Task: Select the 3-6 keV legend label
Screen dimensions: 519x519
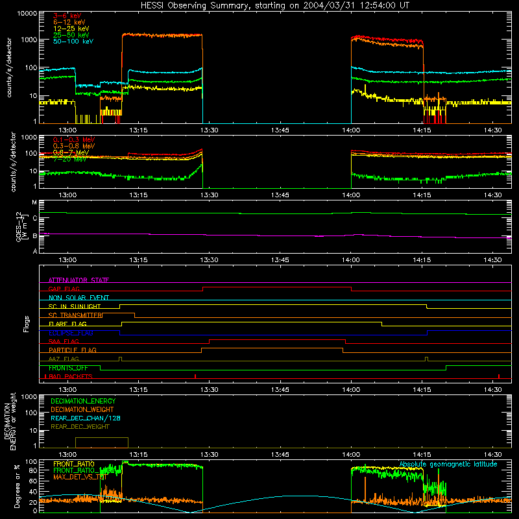Action: pos(67,16)
